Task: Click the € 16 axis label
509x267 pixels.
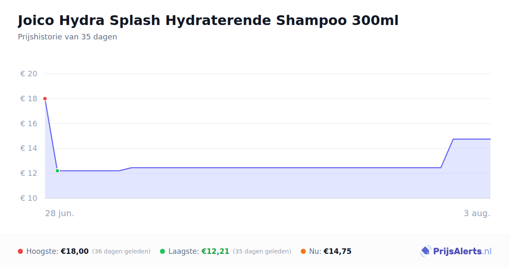Action: click(29, 124)
